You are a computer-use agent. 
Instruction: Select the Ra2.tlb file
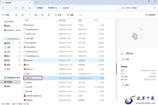pos(64,91)
